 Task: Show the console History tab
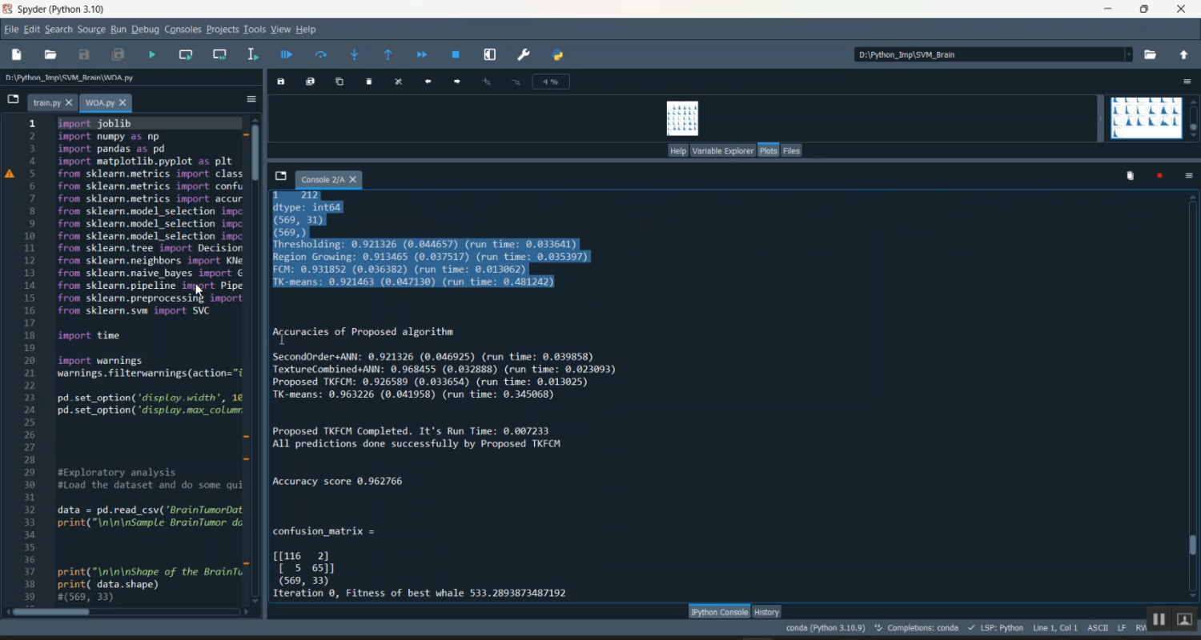[766, 612]
